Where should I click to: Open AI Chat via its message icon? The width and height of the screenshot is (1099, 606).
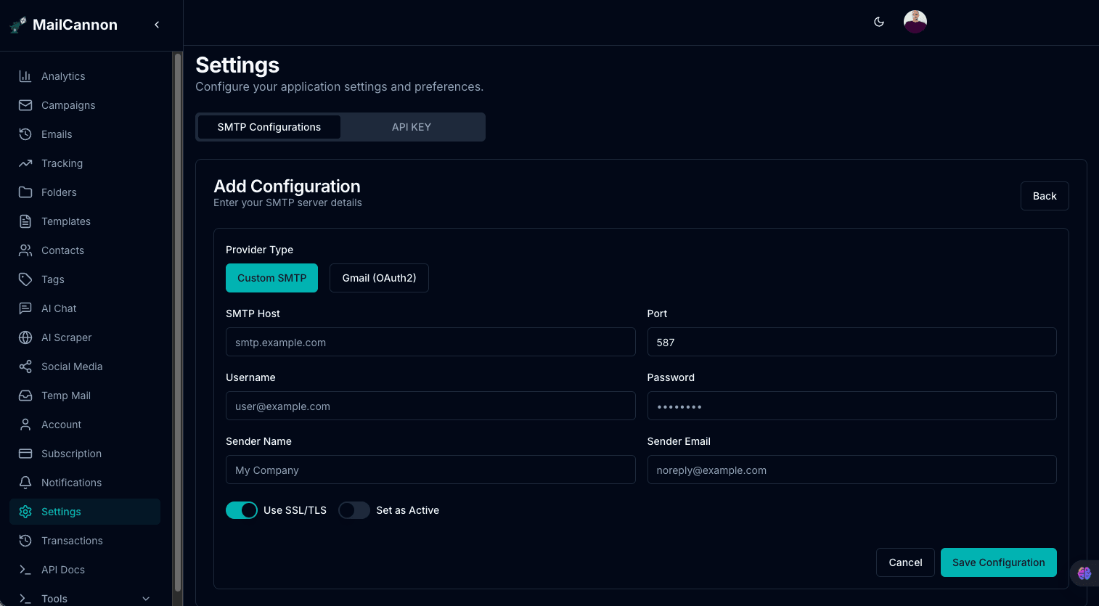[x=25, y=308]
